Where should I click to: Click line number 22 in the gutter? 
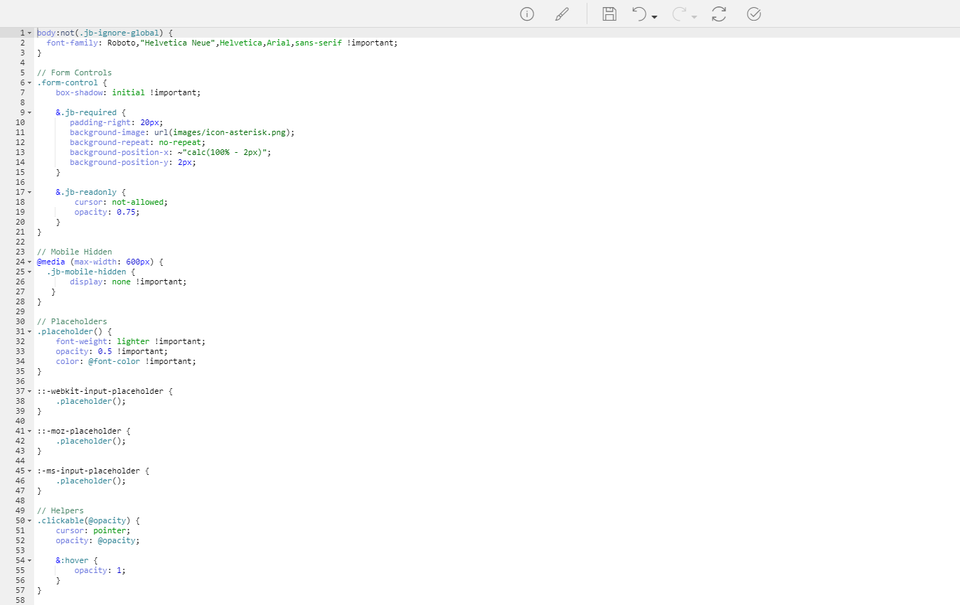click(x=20, y=242)
